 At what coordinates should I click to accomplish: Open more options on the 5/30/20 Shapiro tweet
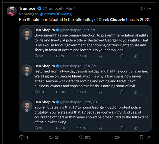pyautogui.click(x=148, y=66)
